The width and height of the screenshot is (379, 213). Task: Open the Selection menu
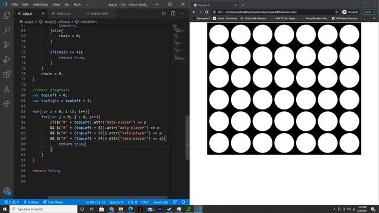tap(40, 4)
